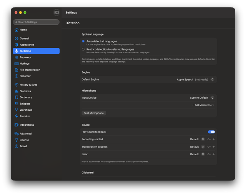Click the Home house icon

17,30
